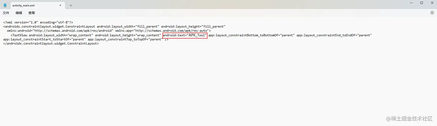Click layout_constraintStart_toStartOf attribute text
437x126 pixels.
pos(45,40)
